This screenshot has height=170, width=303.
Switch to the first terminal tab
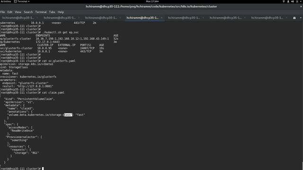[18, 18]
